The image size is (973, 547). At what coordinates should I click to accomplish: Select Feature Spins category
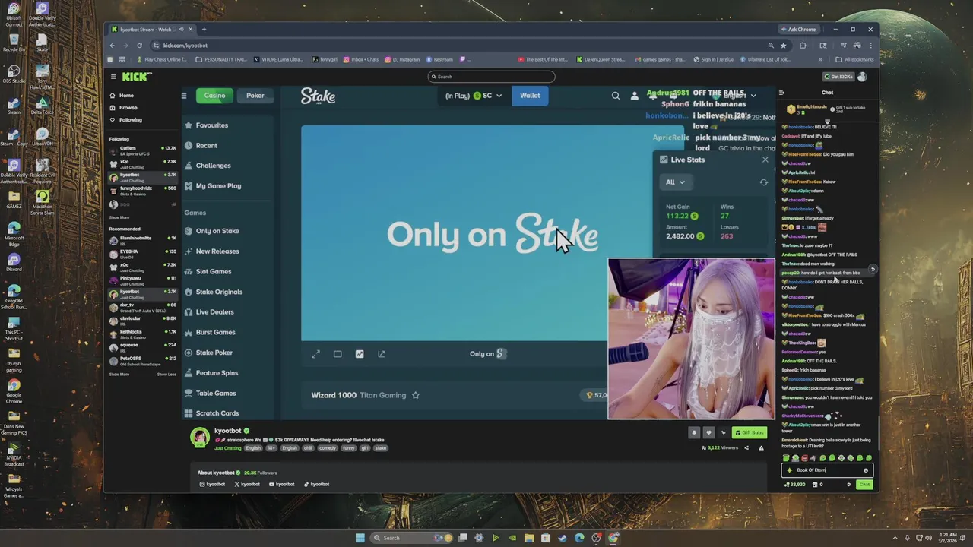click(x=211, y=373)
